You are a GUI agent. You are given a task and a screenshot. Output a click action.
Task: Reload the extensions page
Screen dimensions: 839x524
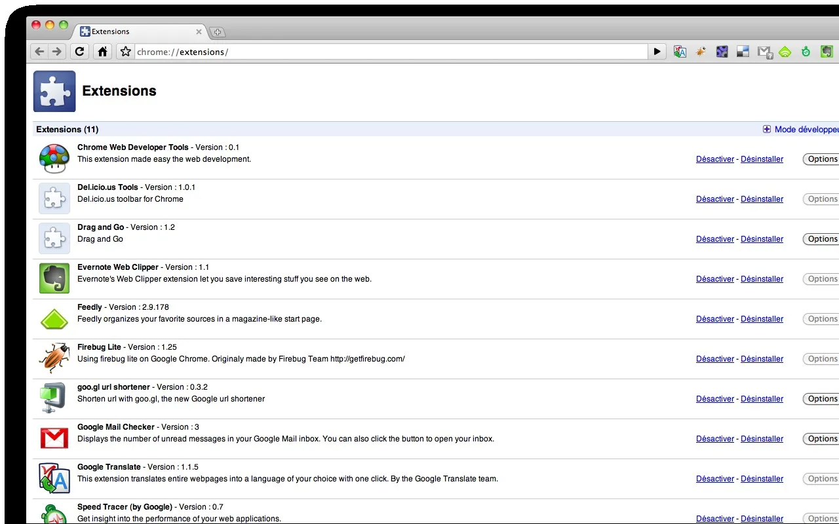[x=79, y=52]
